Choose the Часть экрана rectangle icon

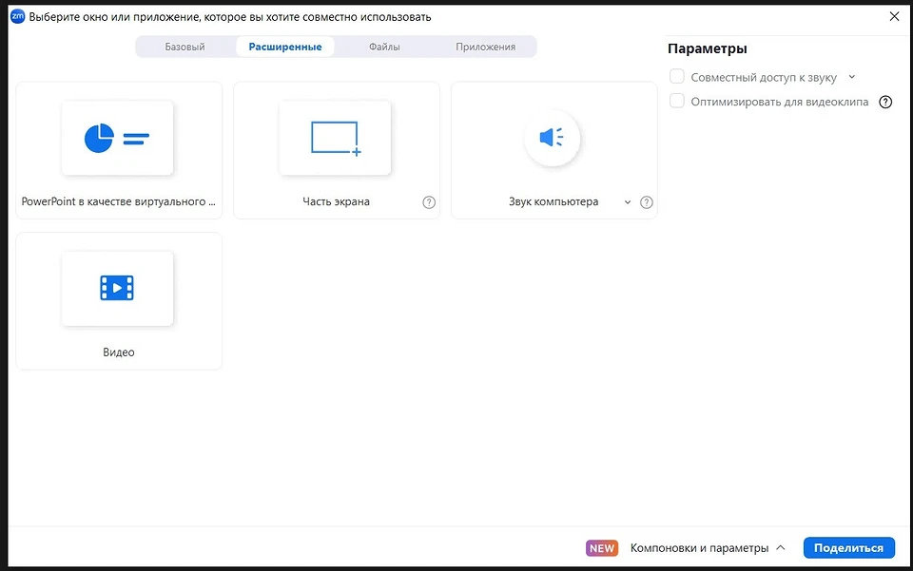(335, 138)
